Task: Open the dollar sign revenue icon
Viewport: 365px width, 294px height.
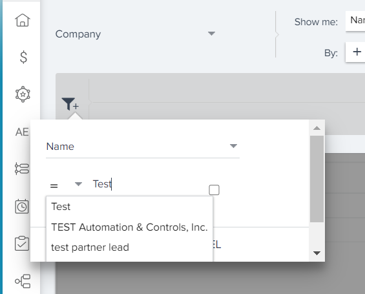Action: point(23,58)
